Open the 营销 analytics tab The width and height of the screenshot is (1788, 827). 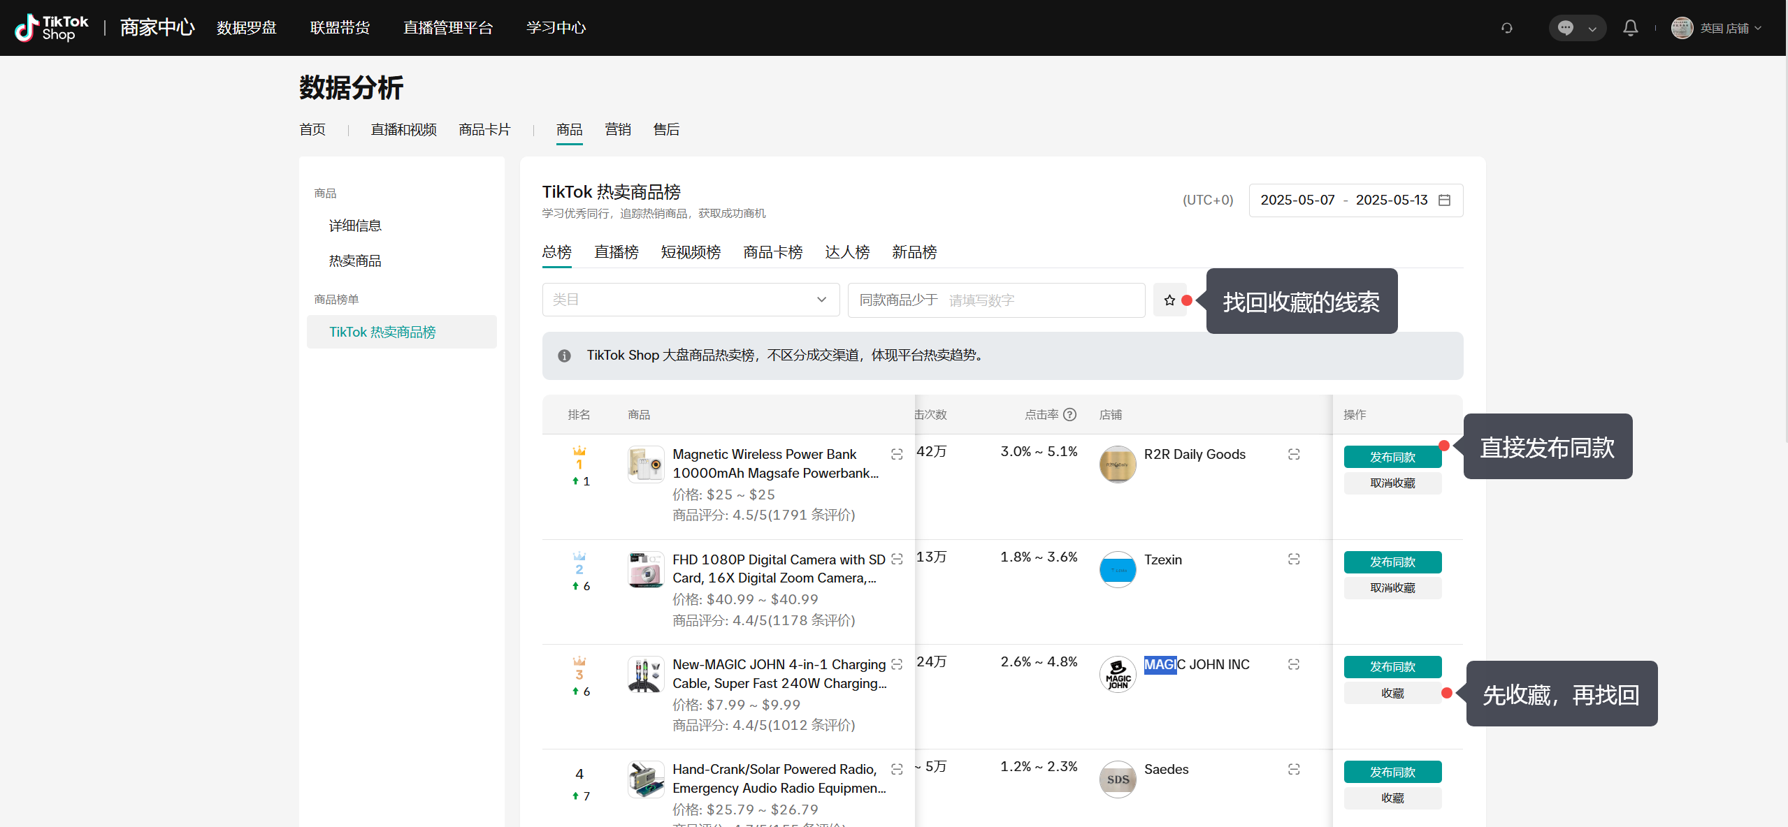click(x=617, y=130)
